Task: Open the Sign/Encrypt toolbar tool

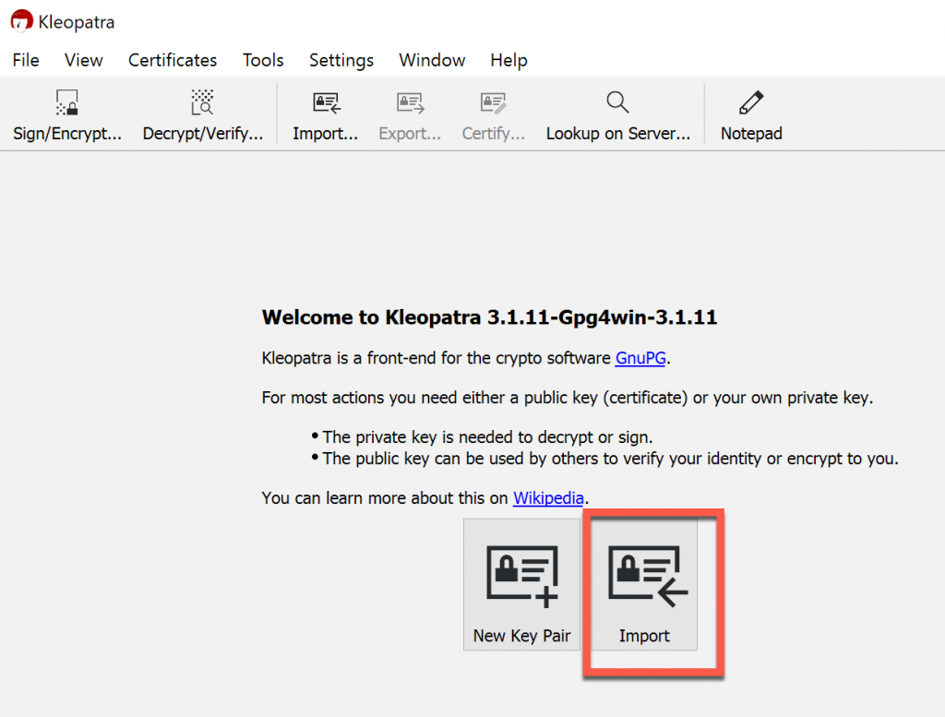Action: click(x=67, y=115)
